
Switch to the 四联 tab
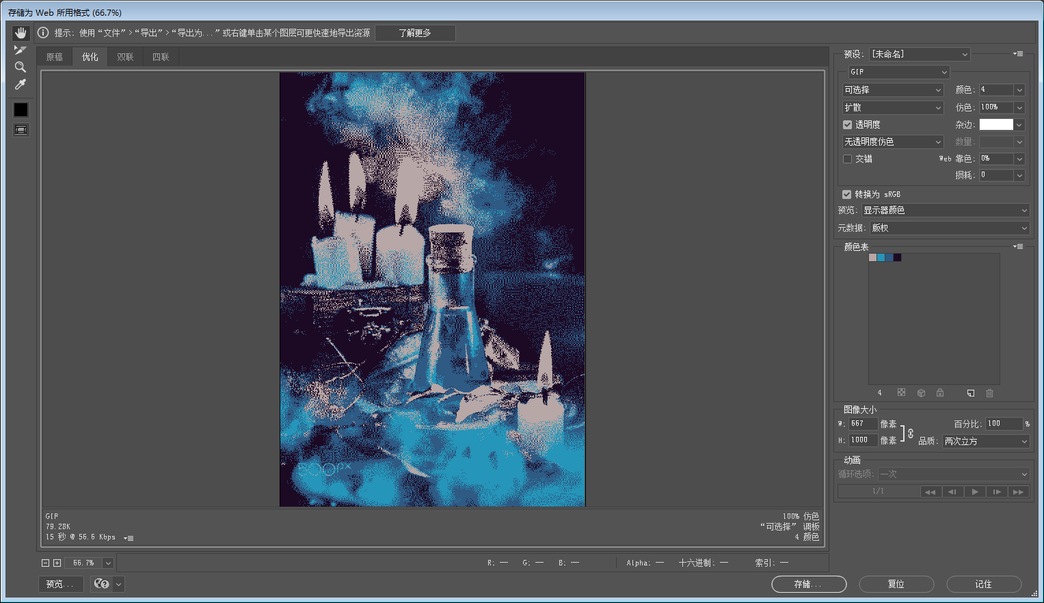tap(161, 57)
